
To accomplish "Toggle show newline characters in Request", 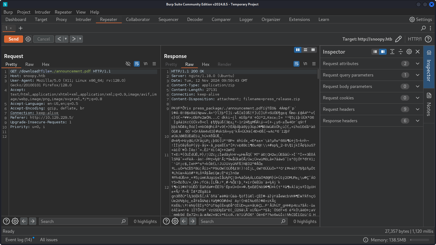I will [146, 64].
